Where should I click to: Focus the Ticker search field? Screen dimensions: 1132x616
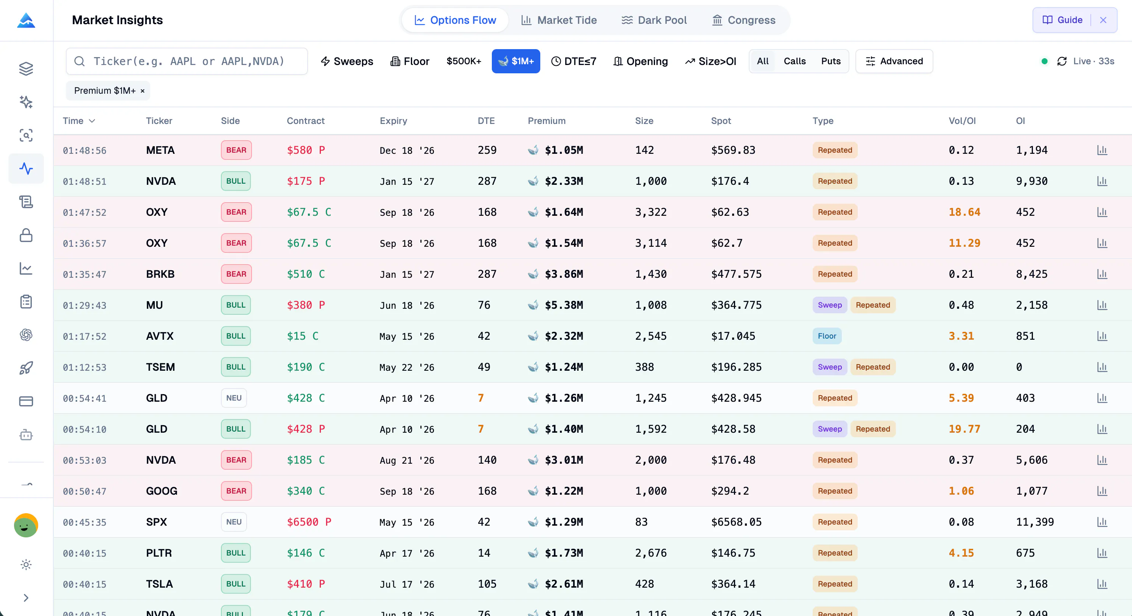[x=187, y=61]
